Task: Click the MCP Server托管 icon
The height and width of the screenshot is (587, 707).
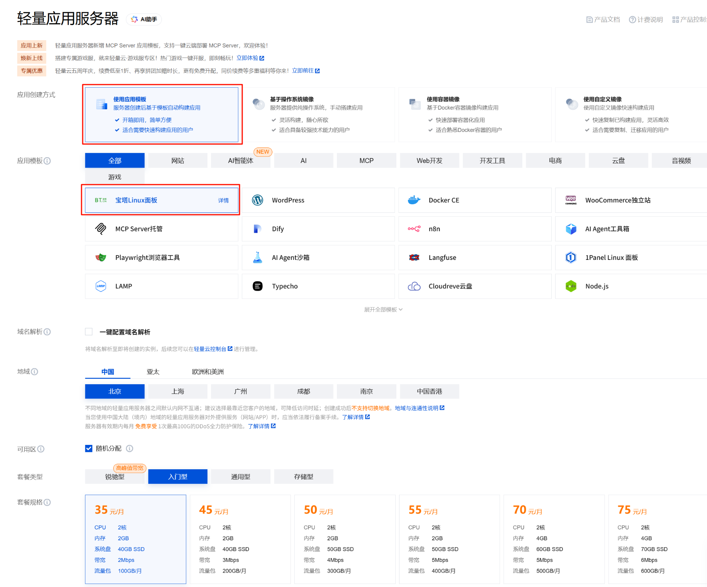Action: pos(101,229)
